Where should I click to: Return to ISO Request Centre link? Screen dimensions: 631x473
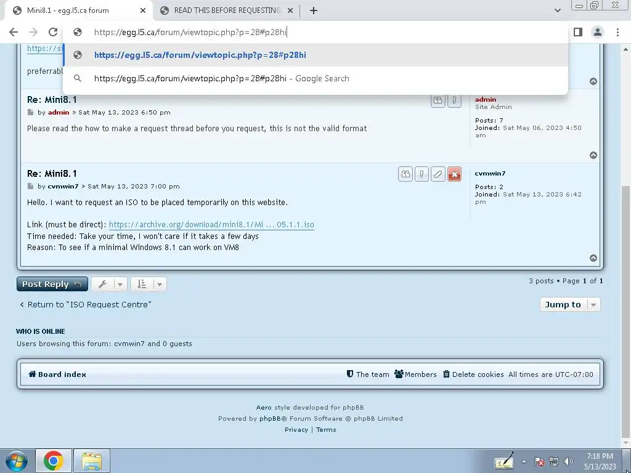pos(86,304)
